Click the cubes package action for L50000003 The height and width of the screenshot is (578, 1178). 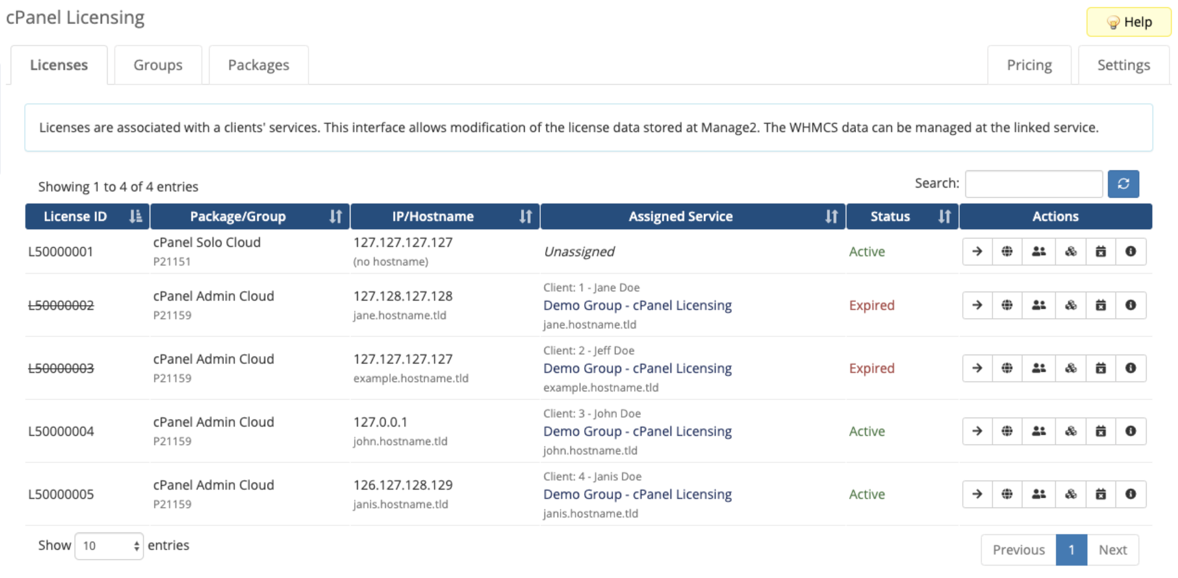[x=1070, y=368]
